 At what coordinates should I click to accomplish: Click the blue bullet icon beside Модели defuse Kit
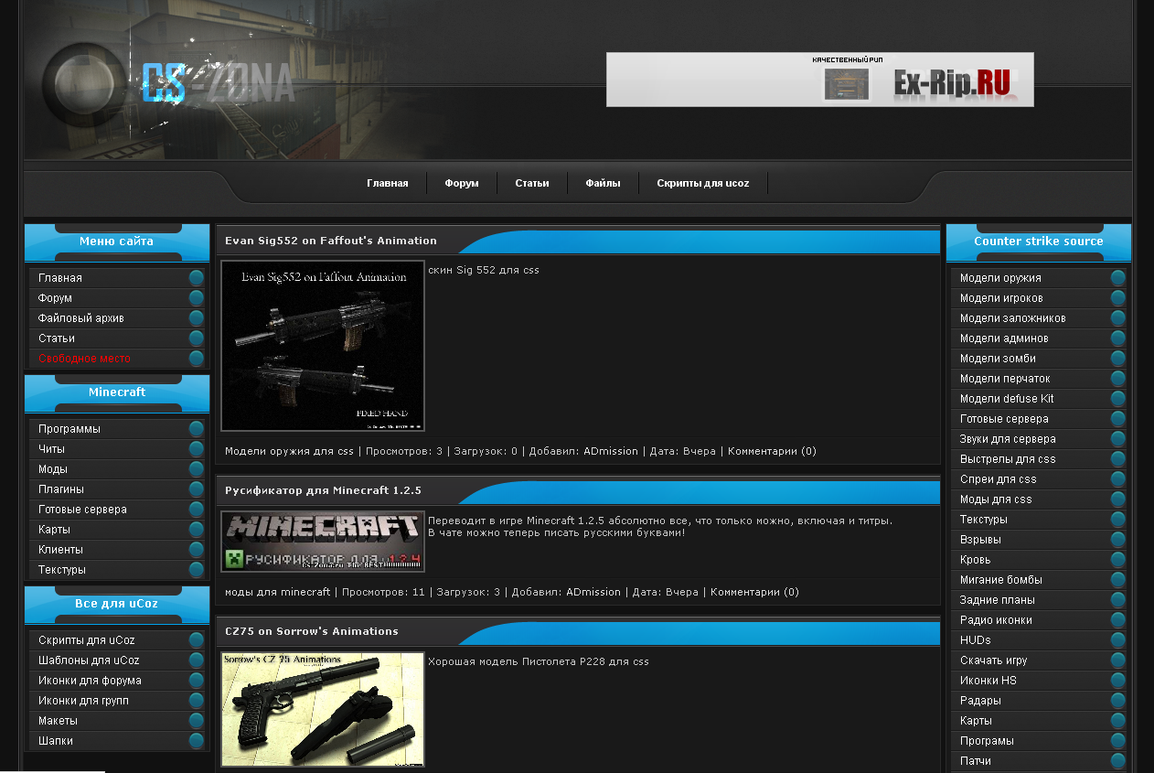click(x=1118, y=399)
